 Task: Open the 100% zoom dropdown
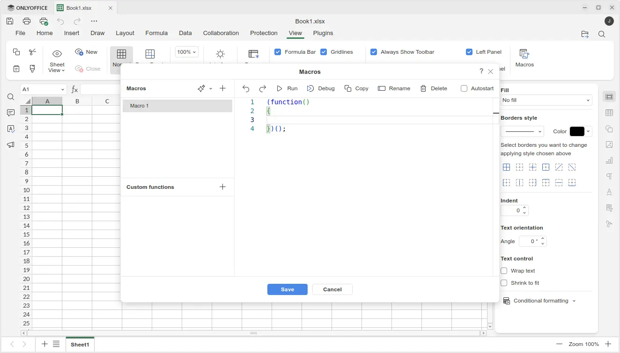pyautogui.click(x=187, y=52)
